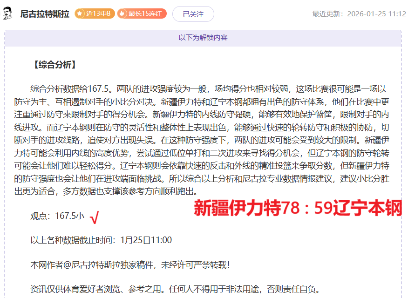Viewport: 408px width, 298px height.
Task: Click the 【综合分析】 section heading
Action: coord(54,65)
